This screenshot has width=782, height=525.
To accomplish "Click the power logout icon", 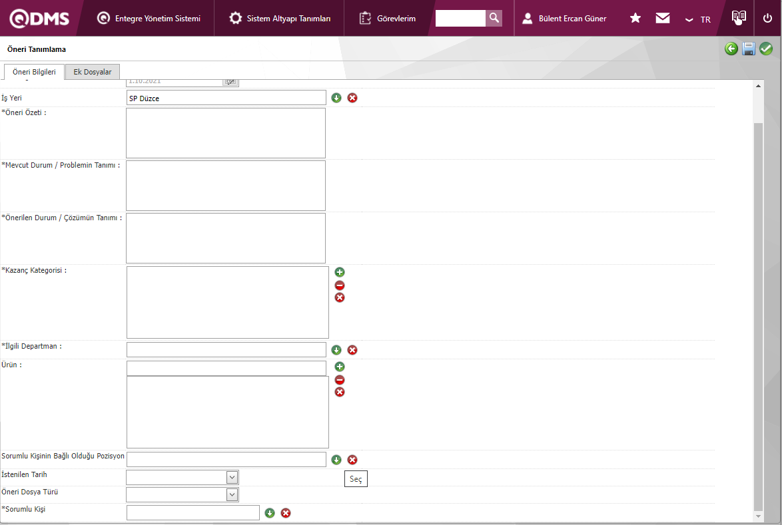I will point(767,19).
